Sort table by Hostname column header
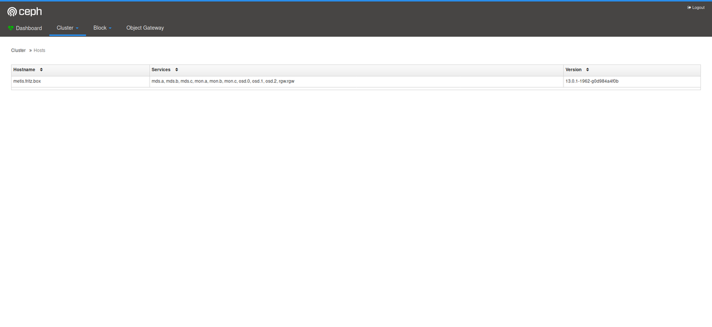This screenshot has width=712, height=327. coord(24,70)
